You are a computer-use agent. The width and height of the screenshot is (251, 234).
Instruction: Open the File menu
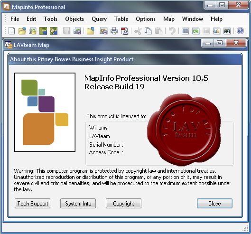[15, 19]
